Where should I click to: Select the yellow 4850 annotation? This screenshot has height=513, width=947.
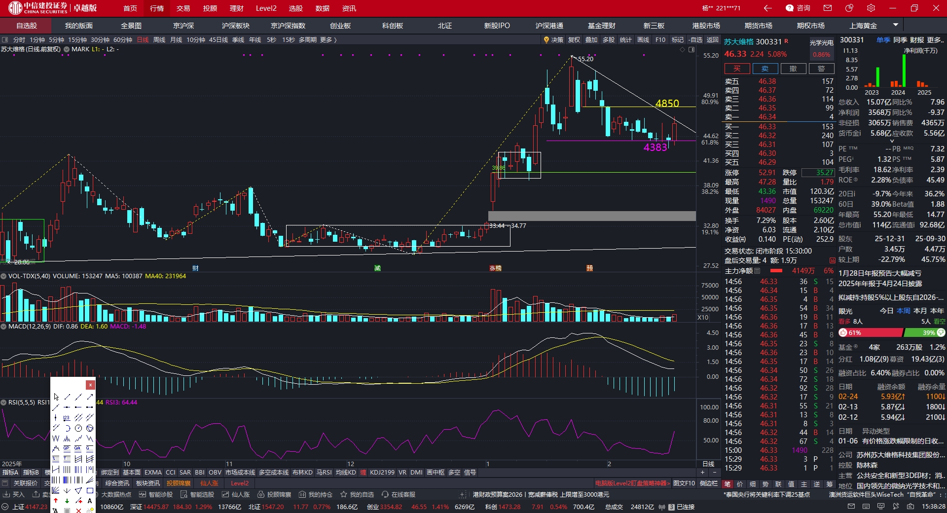(x=667, y=103)
